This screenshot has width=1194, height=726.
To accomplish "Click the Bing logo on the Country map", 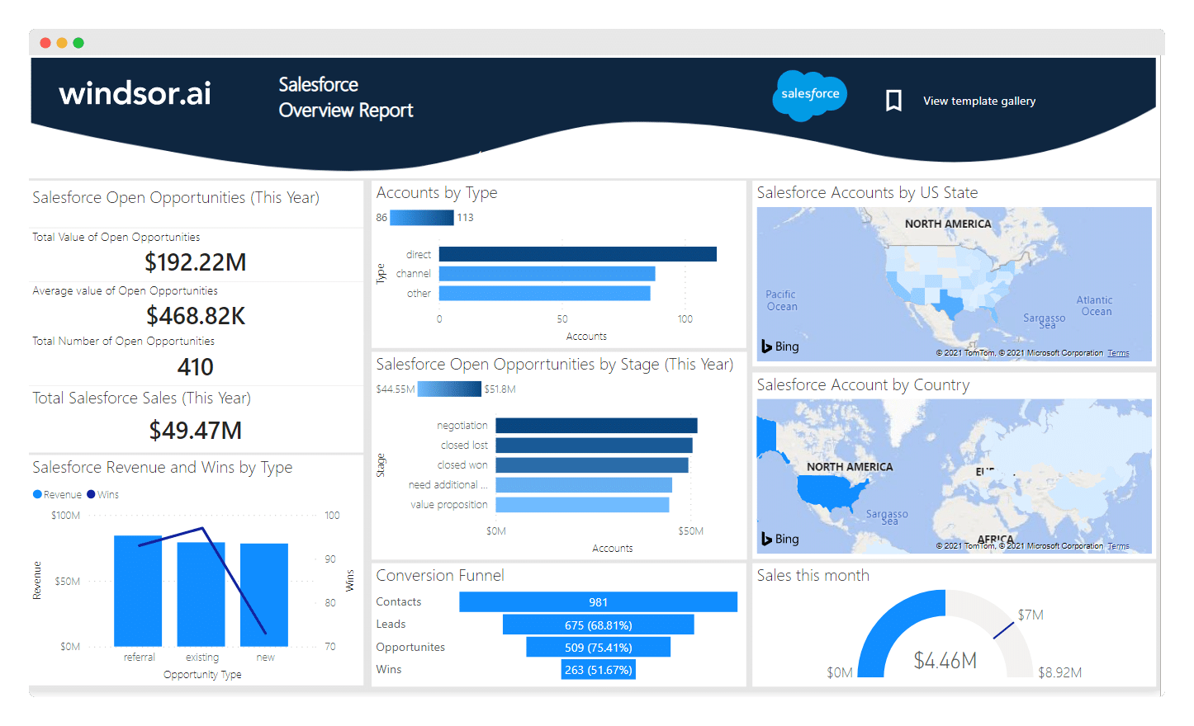I will click(780, 539).
